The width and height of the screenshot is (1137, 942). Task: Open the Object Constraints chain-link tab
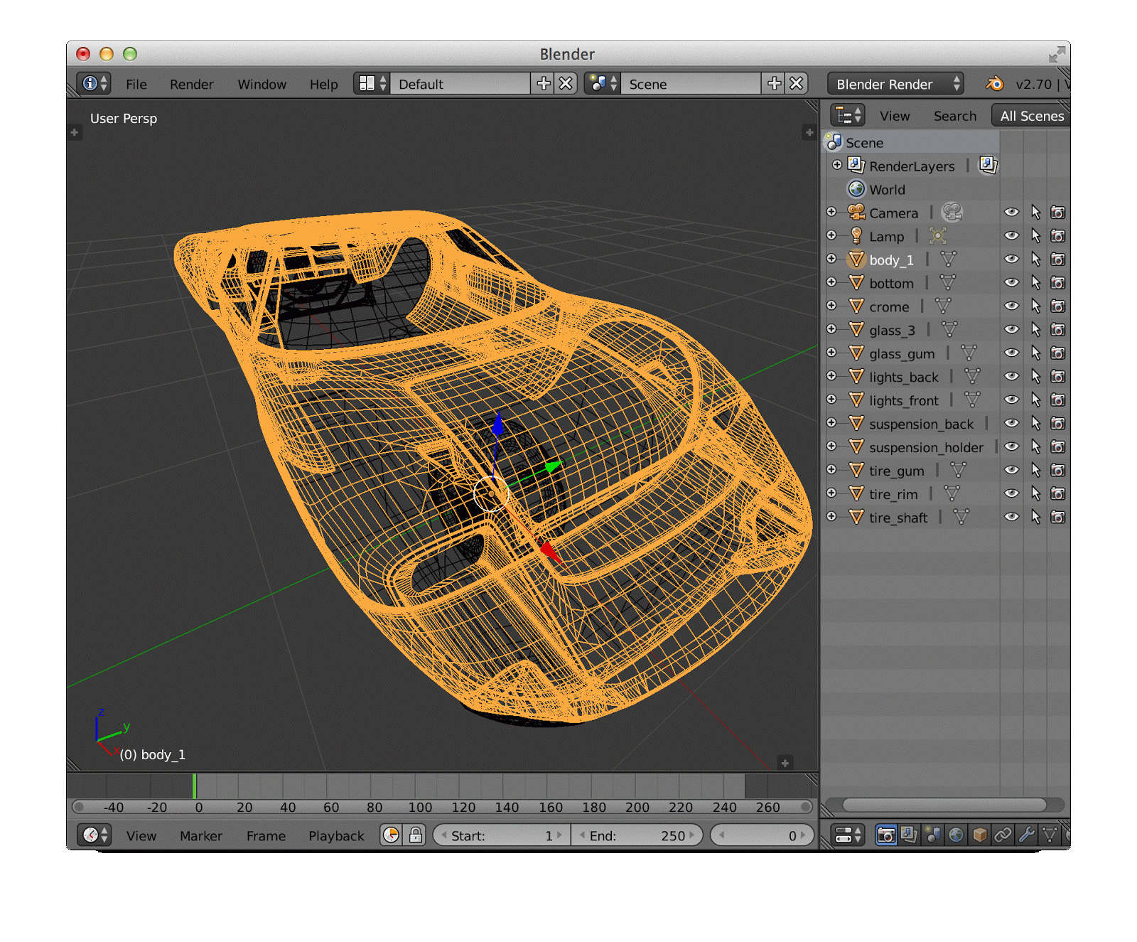point(1003,835)
